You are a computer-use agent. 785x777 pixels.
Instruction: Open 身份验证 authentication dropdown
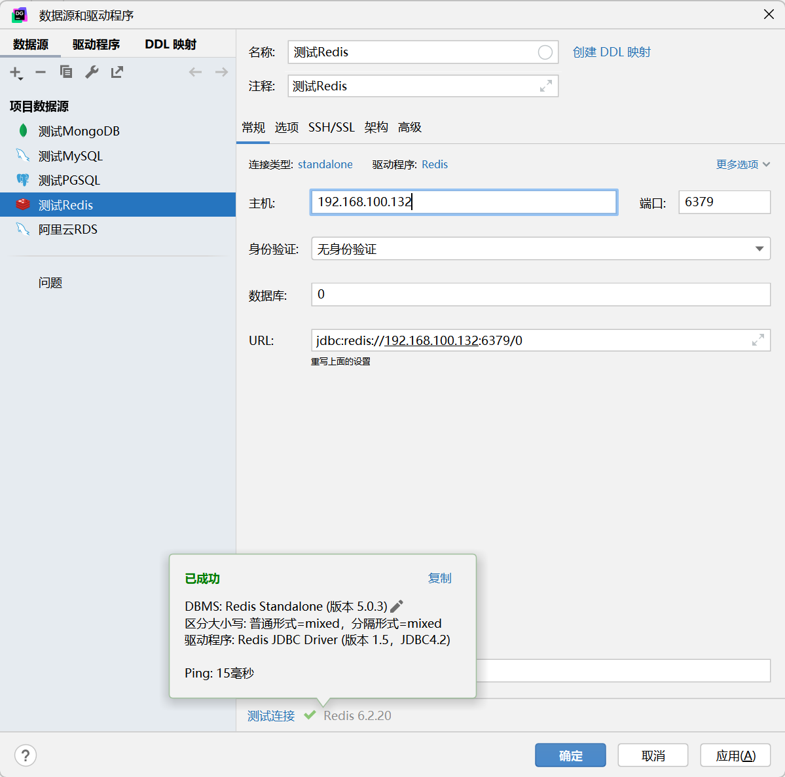click(x=541, y=248)
